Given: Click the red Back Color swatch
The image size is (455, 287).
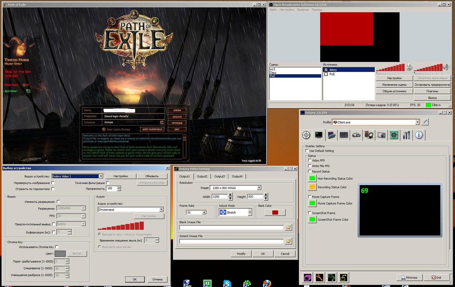Looking at the screenshot, I should pos(275,212).
